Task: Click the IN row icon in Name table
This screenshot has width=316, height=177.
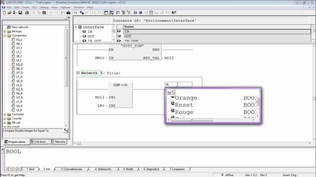Action: 119,31
